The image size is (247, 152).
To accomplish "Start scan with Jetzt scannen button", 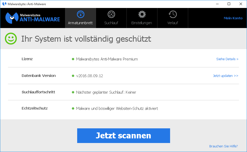I will [x=123, y=136].
